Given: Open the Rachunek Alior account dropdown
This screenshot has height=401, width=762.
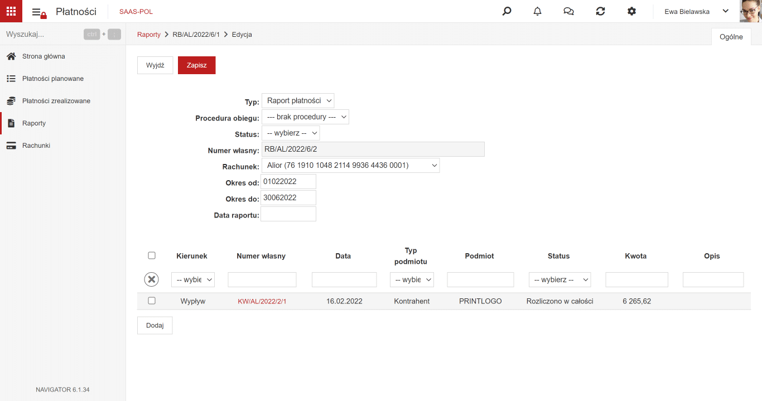Looking at the screenshot, I should pyautogui.click(x=350, y=166).
